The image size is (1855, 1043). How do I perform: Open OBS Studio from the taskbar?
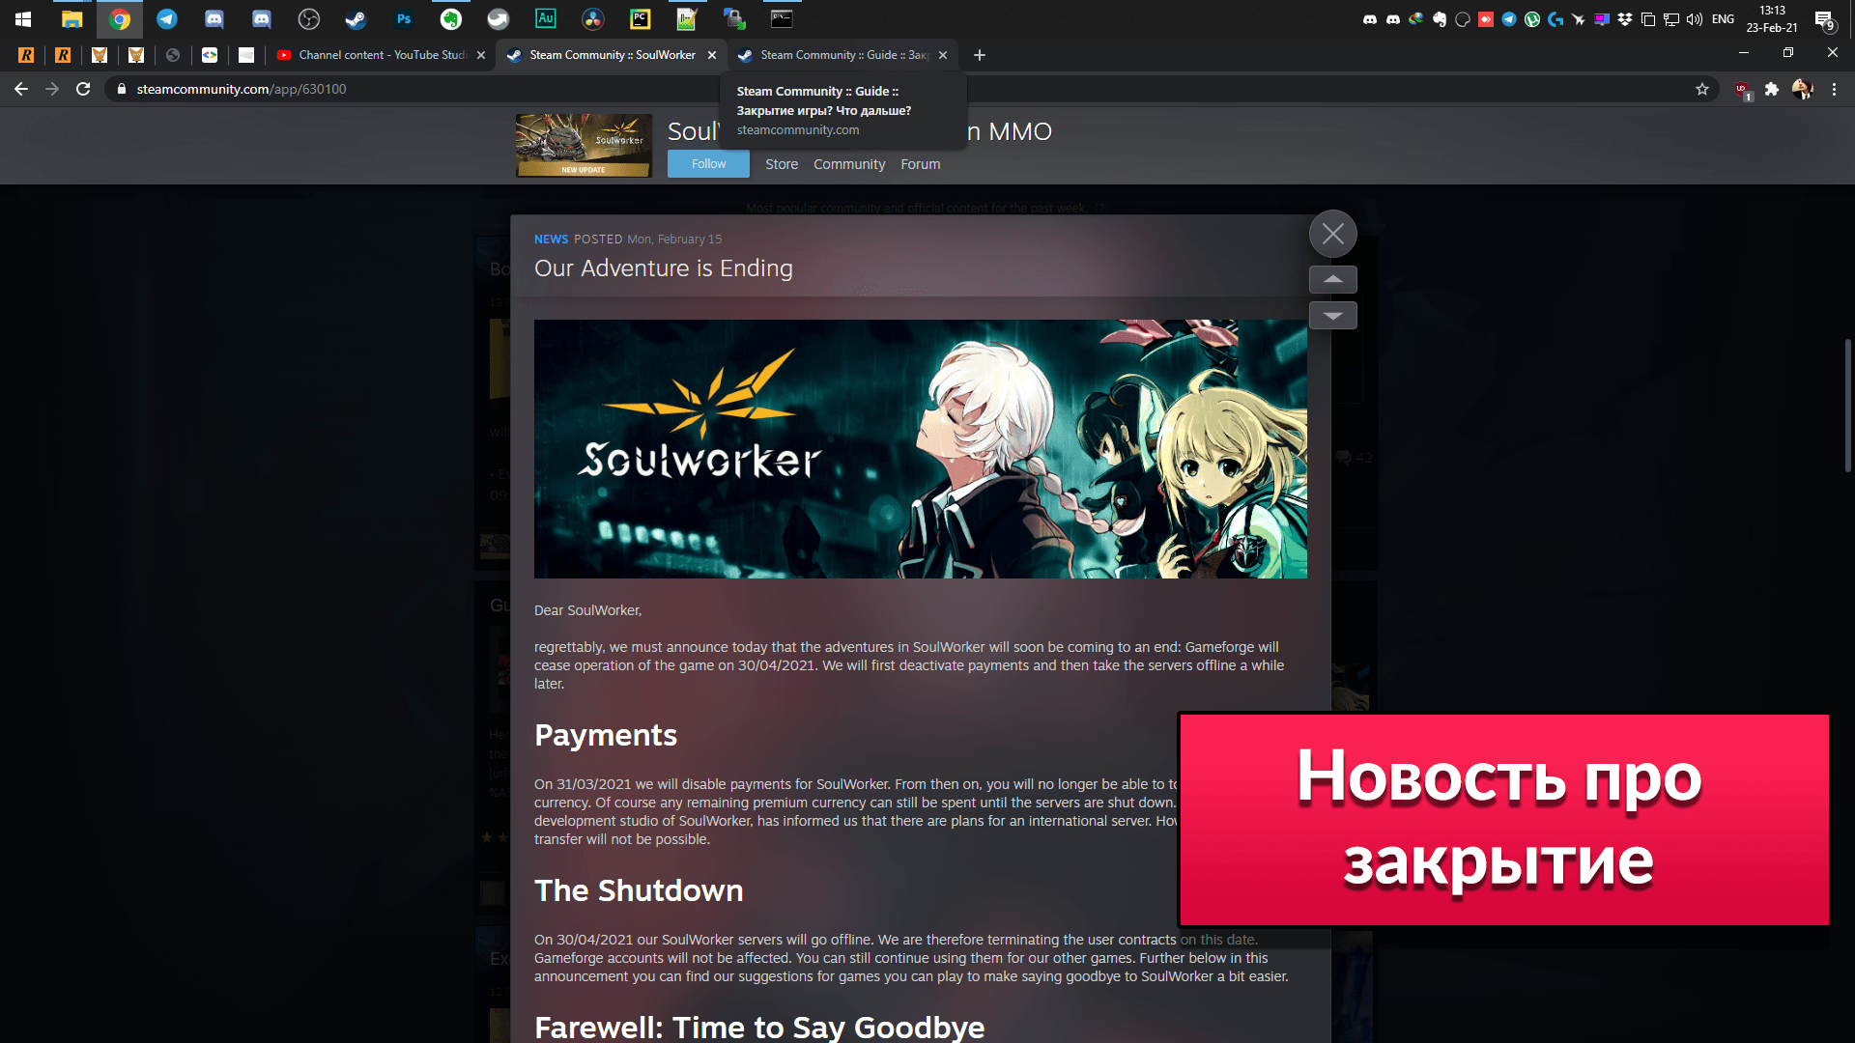[309, 18]
